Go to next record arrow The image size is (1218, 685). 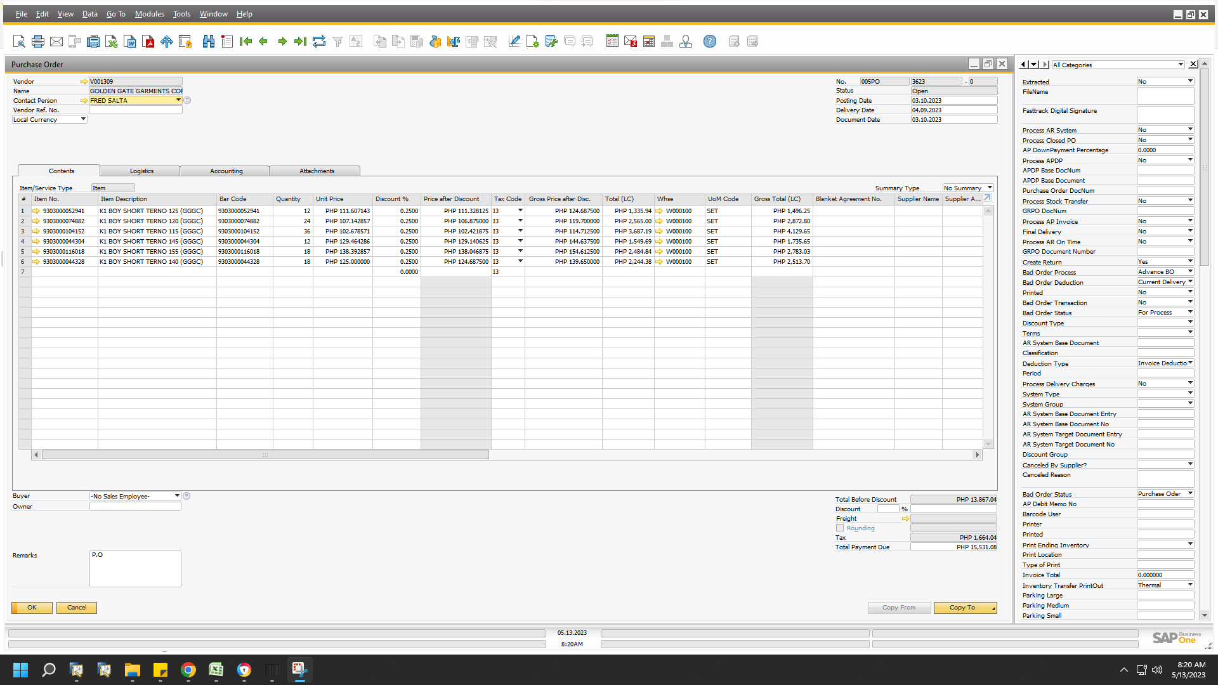[282, 41]
